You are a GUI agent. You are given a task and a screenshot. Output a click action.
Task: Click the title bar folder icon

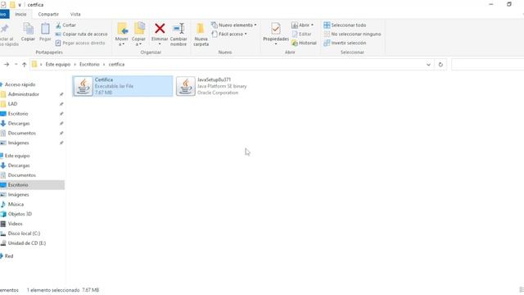[x=12, y=5]
